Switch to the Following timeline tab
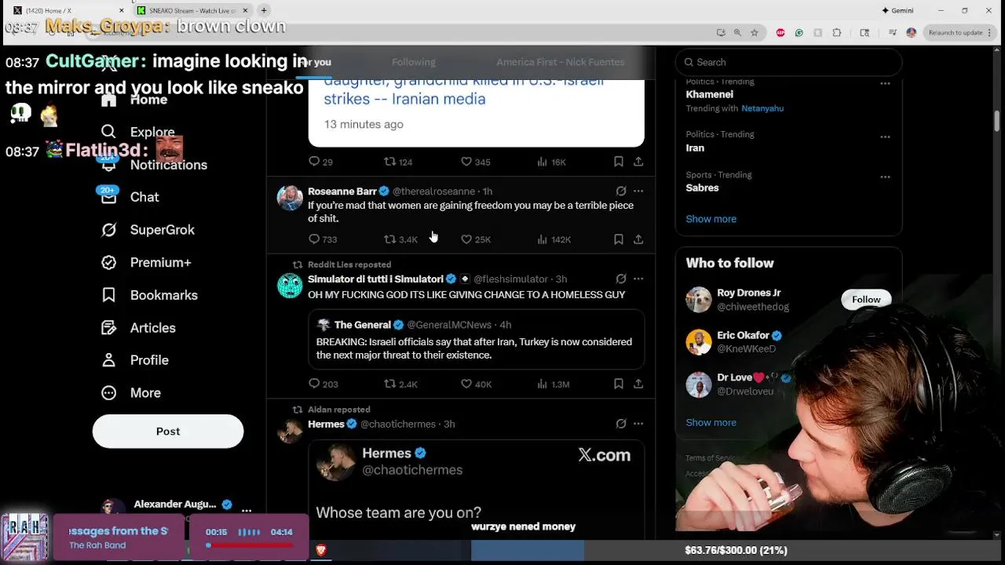Image resolution: width=1005 pixels, height=565 pixels. (x=414, y=62)
